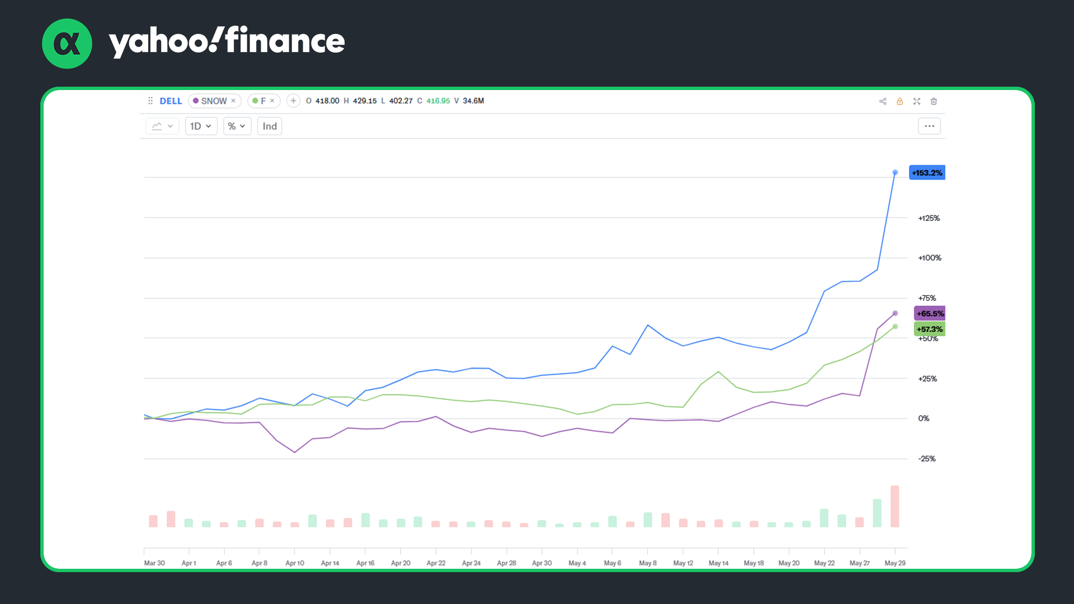This screenshot has width=1074, height=604.
Task: Click the +65.5% SNOW price label
Action: [x=930, y=313]
